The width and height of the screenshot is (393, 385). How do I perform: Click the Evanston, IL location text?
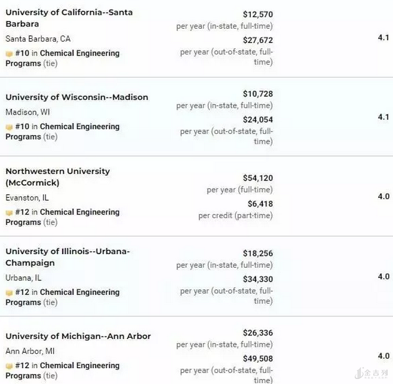27,197
